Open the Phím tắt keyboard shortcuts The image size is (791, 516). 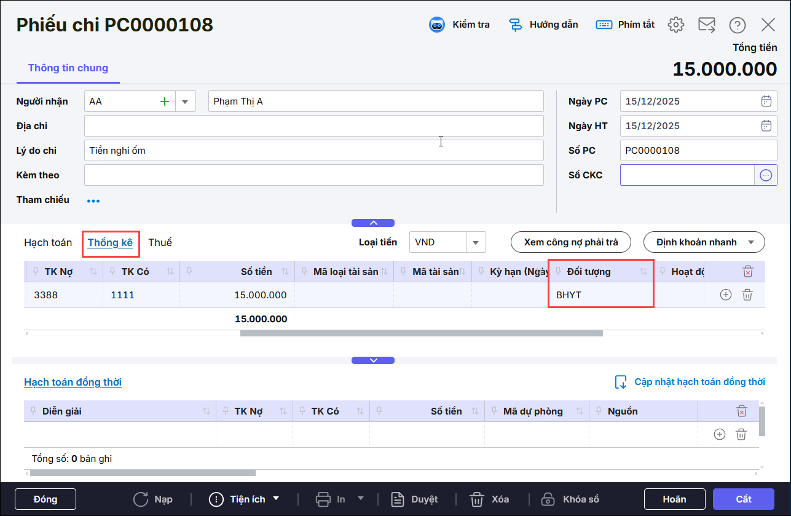tap(604, 25)
